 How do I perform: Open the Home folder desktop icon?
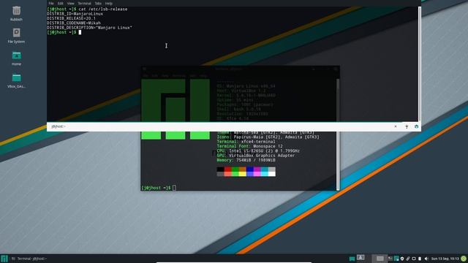[16, 58]
